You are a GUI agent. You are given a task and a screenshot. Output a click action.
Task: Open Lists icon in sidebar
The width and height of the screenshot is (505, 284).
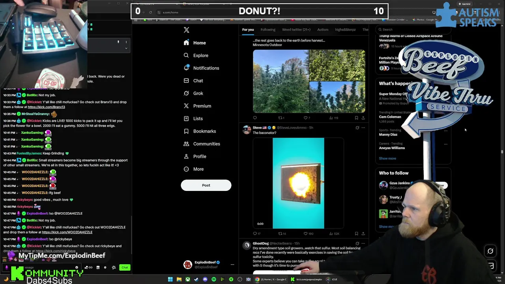coord(186,118)
